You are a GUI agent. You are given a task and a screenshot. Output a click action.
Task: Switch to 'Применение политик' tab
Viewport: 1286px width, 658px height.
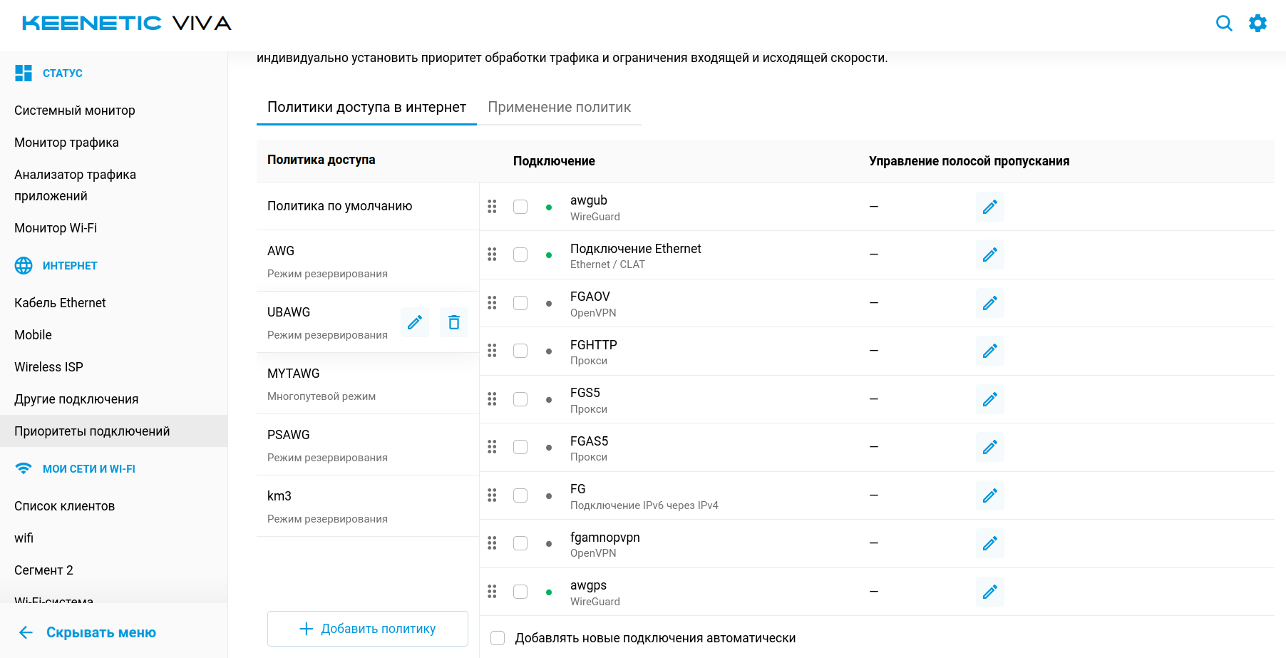(x=559, y=107)
